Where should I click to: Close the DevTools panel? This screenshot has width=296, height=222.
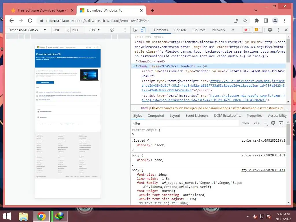coord(286,30)
